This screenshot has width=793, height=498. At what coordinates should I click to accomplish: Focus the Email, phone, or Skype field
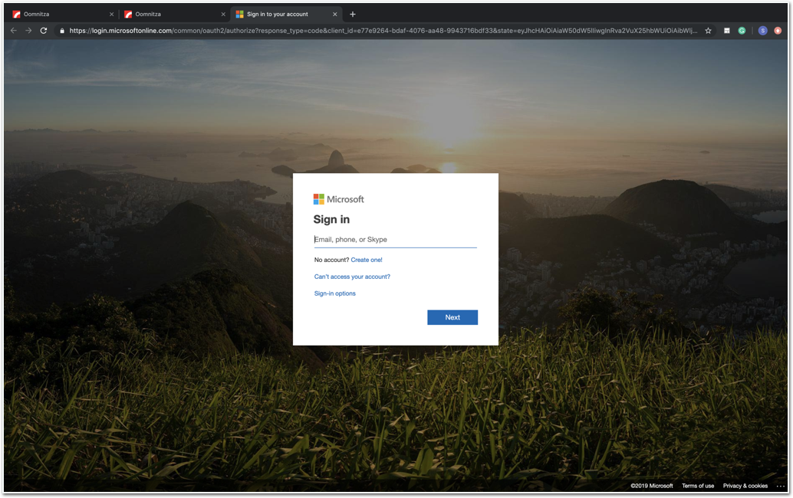tap(395, 240)
